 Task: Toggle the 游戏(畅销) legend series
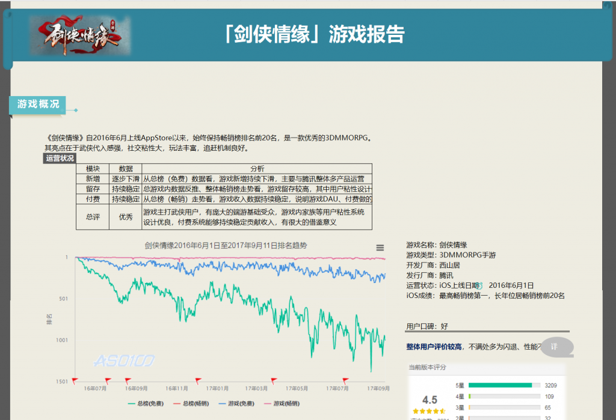pos(282,404)
